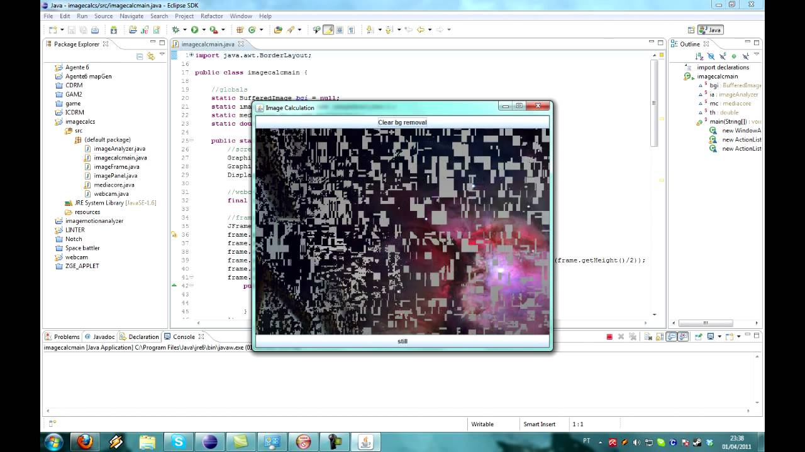The height and width of the screenshot is (452, 805).
Task: Click the green Run button icon
Action: coord(194,30)
